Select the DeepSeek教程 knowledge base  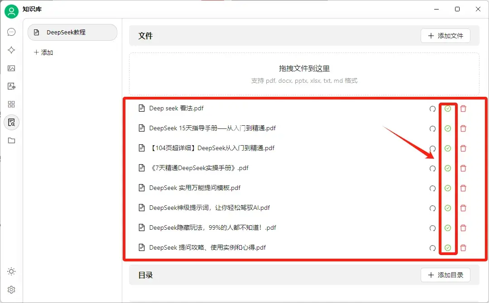pyautogui.click(x=72, y=33)
